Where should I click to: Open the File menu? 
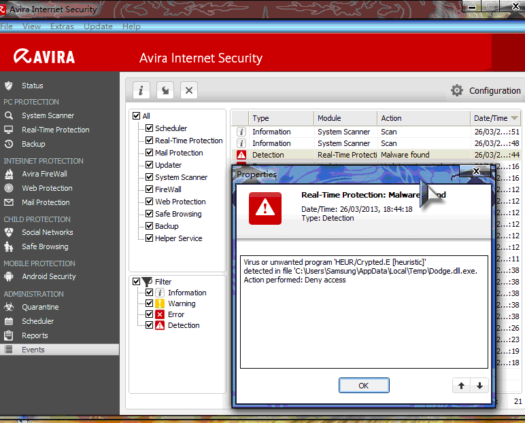pos(6,26)
